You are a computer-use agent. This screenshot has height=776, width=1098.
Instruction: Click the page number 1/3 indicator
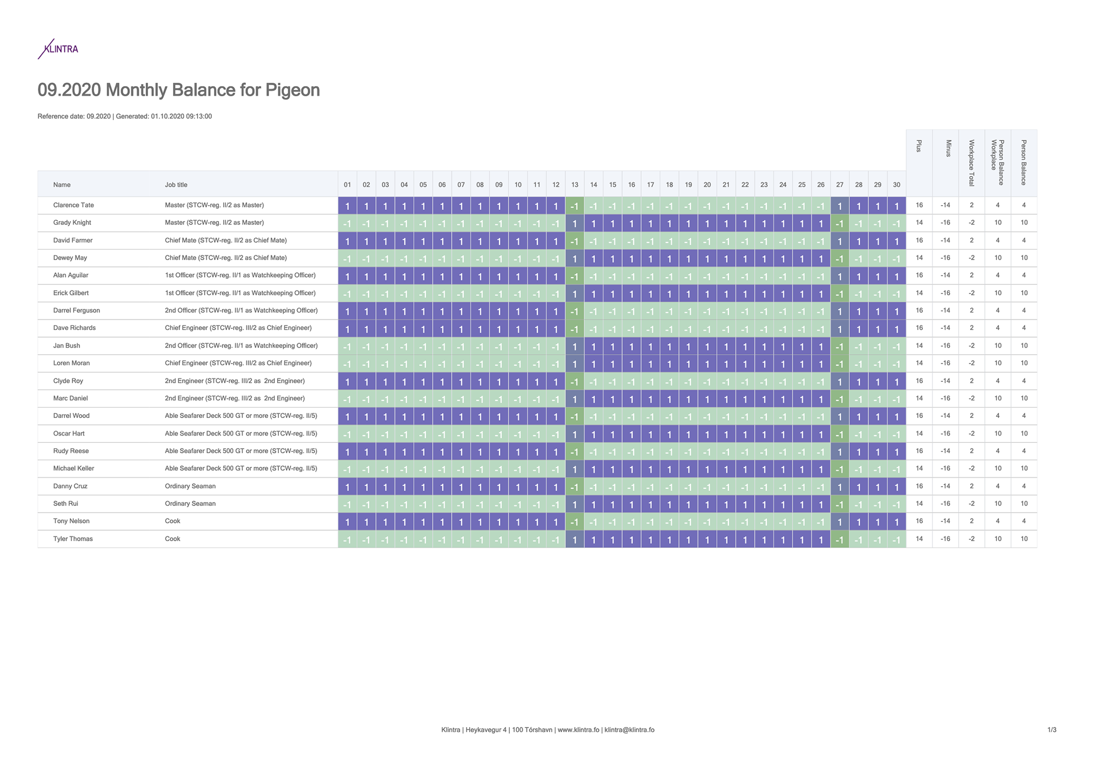pos(1051,730)
